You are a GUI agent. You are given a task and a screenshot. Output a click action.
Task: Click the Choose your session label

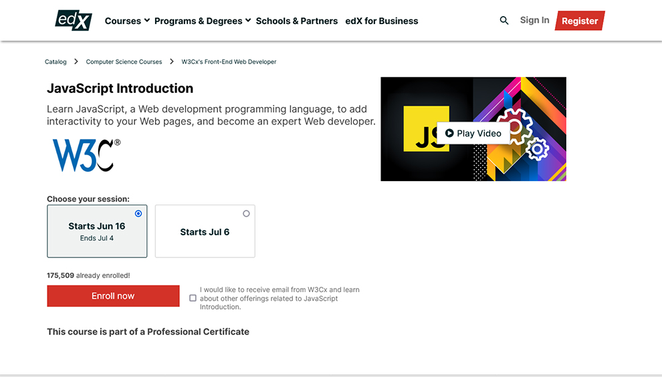click(x=88, y=199)
